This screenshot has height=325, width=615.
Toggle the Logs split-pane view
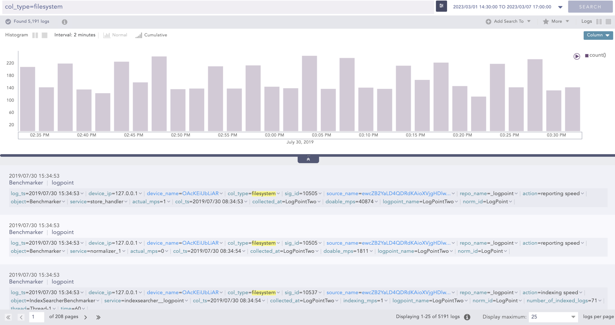pyautogui.click(x=598, y=21)
